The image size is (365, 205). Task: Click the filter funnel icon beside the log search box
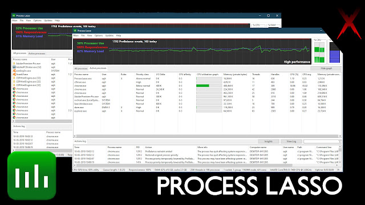coord(340,141)
